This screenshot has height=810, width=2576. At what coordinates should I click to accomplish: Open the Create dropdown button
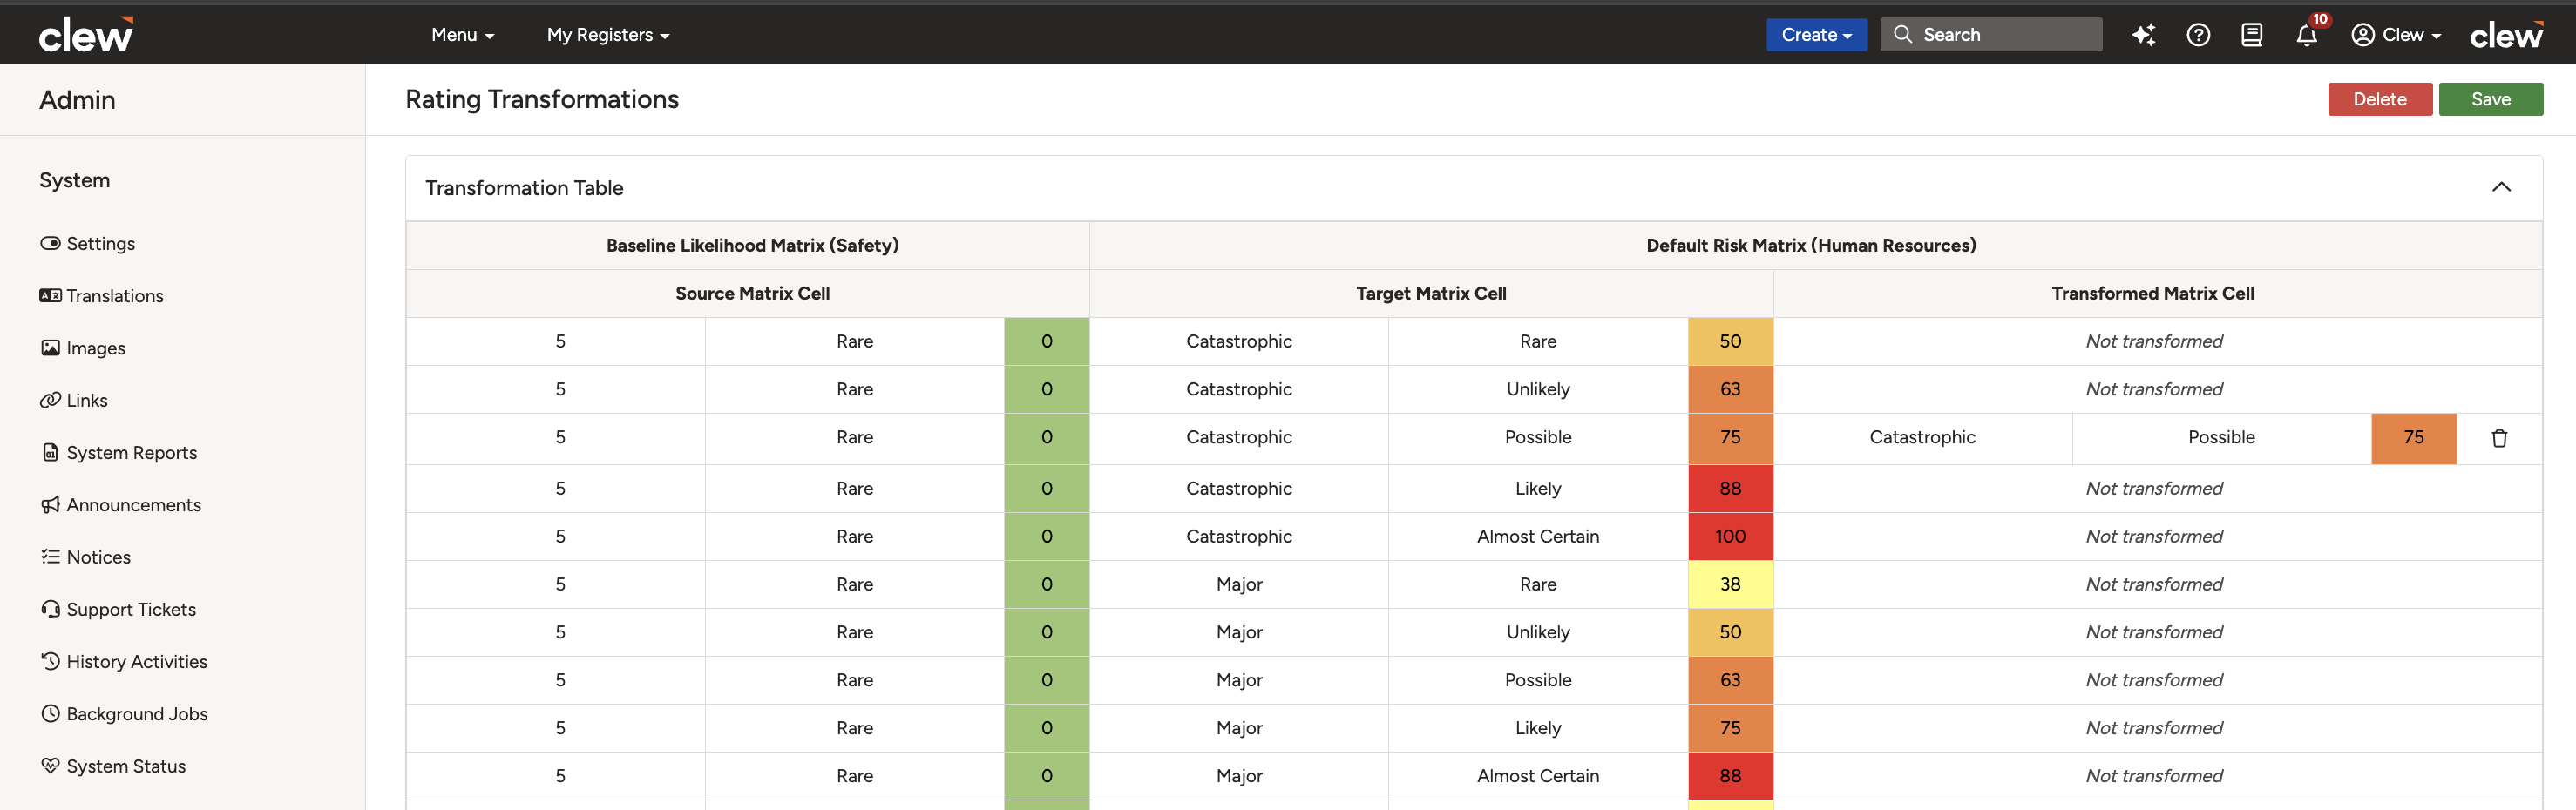1816,35
